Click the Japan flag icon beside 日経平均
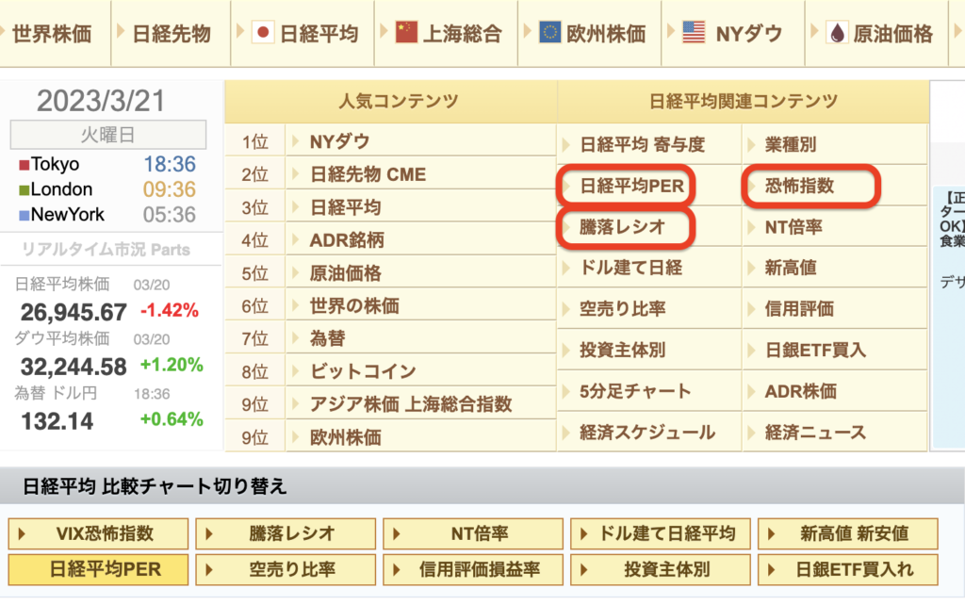 (x=263, y=34)
